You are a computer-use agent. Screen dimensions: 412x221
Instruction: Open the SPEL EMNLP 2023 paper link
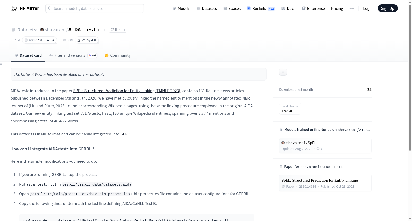click(127, 91)
